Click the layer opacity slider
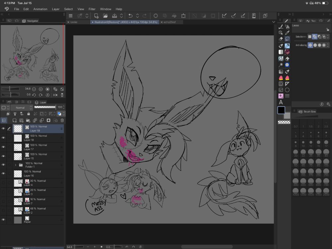 click(x=45, y=107)
